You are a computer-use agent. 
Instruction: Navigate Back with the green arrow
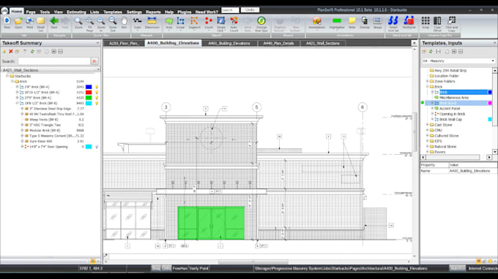(54, 21)
